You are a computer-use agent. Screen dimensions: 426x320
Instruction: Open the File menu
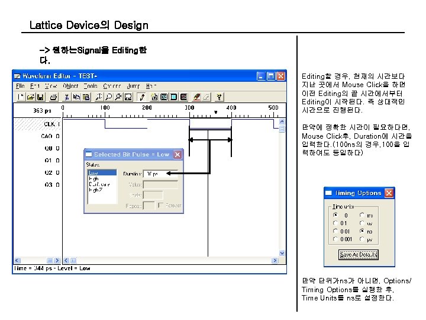coord(20,86)
